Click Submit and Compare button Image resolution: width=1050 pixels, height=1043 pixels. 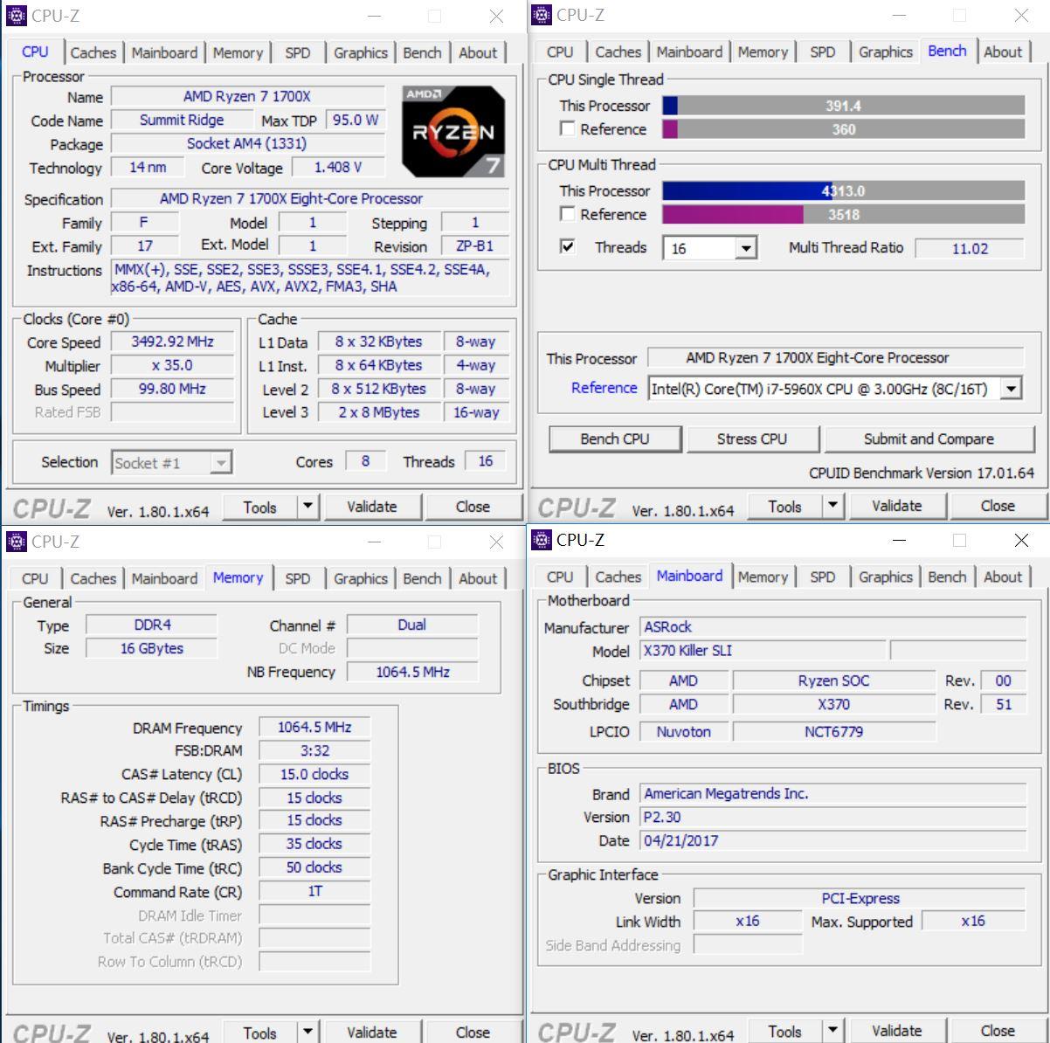tap(929, 439)
